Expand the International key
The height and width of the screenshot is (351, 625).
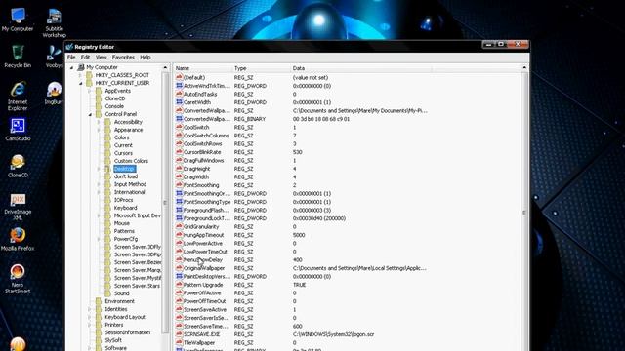tap(99, 192)
